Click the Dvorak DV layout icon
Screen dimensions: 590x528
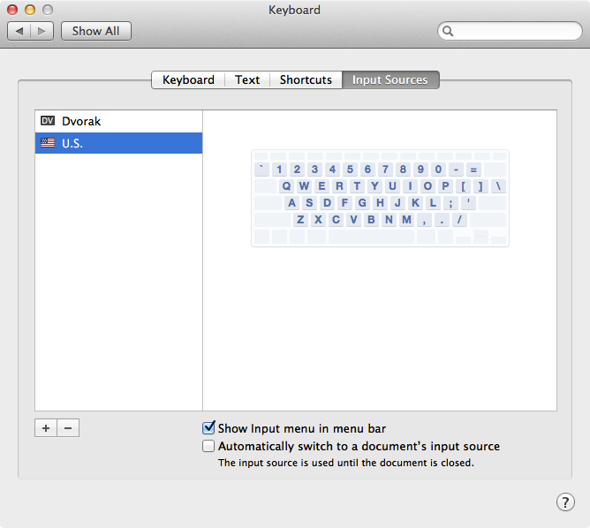(48, 121)
